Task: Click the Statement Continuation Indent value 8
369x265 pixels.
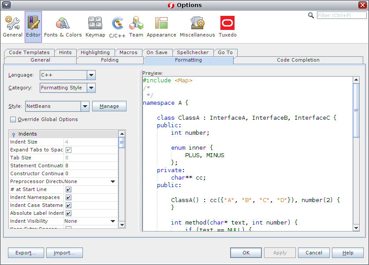Action: pyautogui.click(x=91, y=166)
